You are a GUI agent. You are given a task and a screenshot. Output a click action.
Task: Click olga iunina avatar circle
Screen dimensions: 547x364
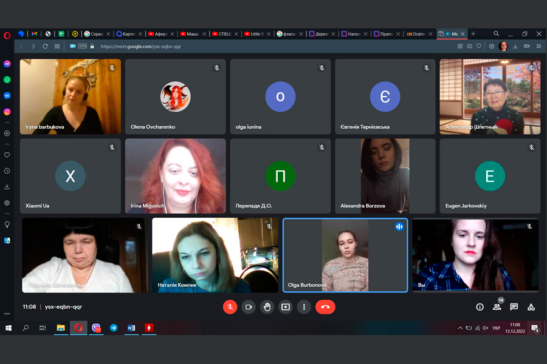click(x=280, y=96)
